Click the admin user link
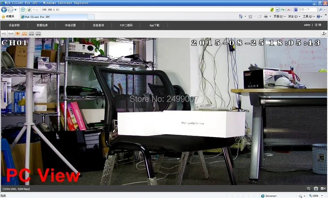The width and height of the screenshot is (328, 198). 307,25
